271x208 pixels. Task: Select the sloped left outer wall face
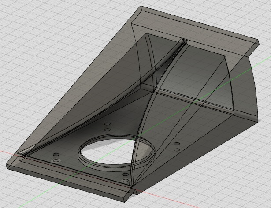[73, 83]
